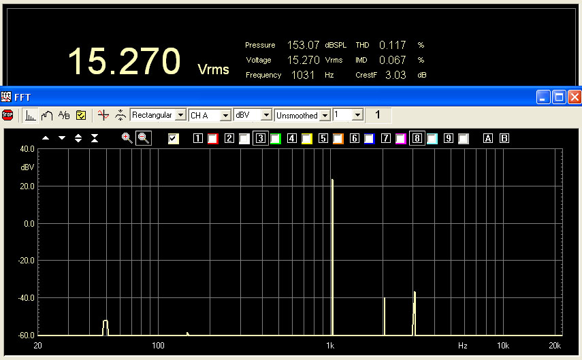Click the white up arrow above graph
Viewport: 582px width, 360px height.
tap(46, 138)
